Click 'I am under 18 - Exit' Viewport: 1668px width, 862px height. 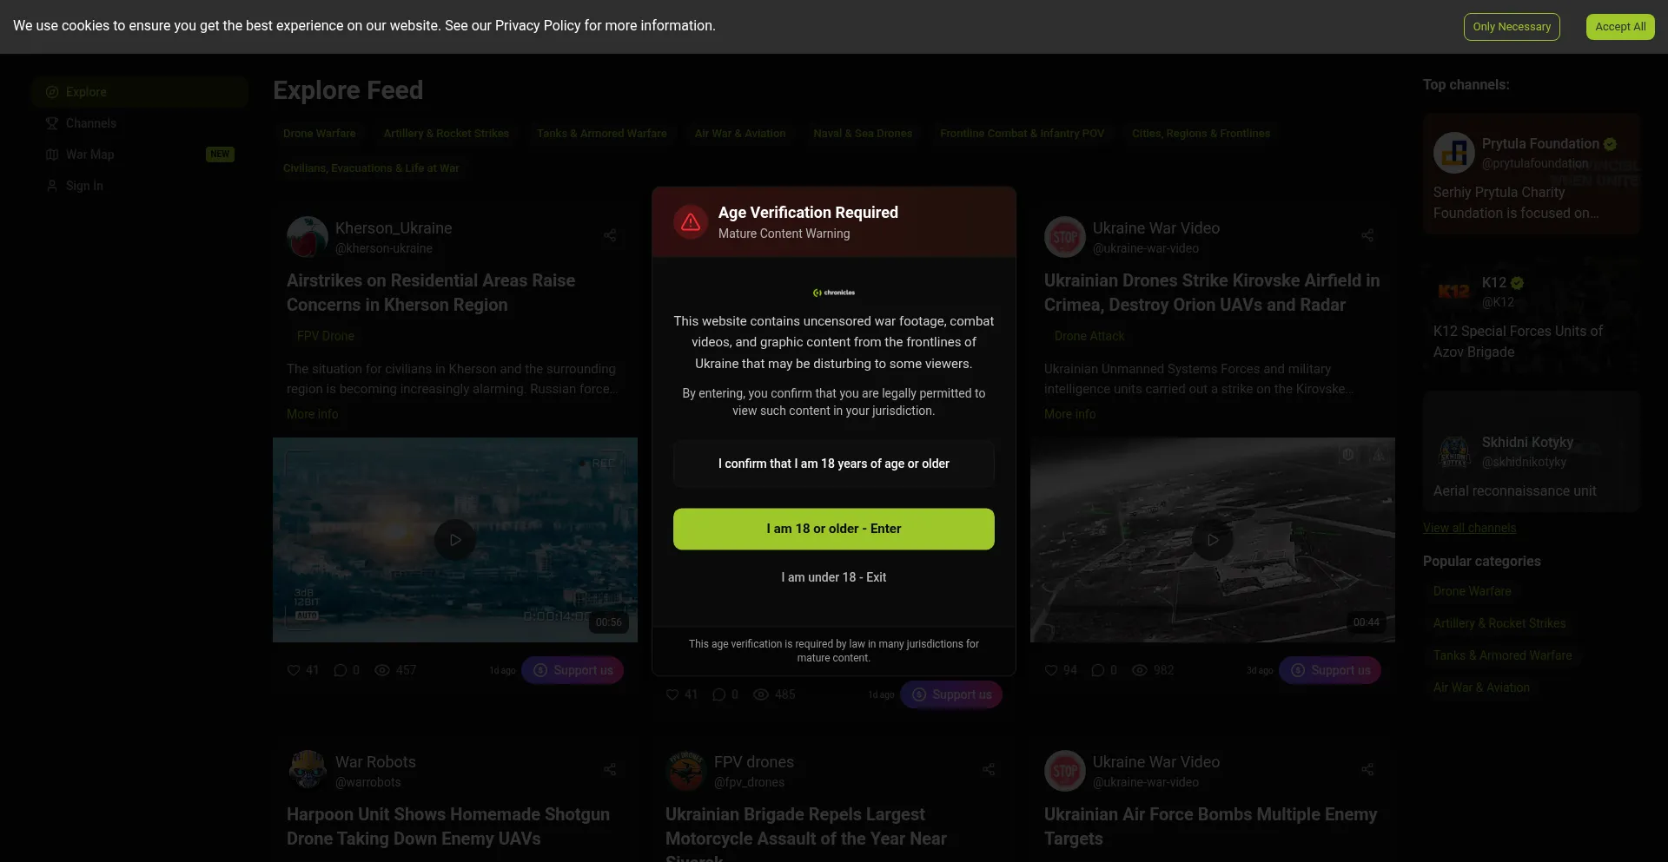(x=834, y=577)
